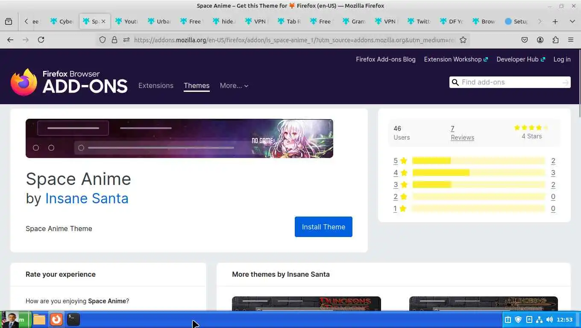The width and height of the screenshot is (581, 328).
Task: Filter reviews by 4 stars bar
Action: (478, 173)
